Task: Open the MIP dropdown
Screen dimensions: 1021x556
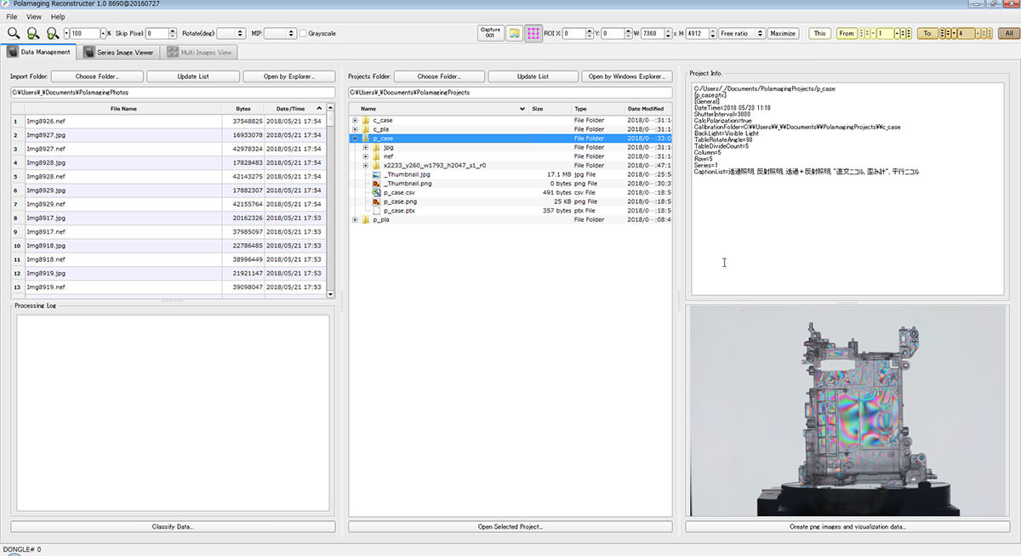Action: coord(280,33)
